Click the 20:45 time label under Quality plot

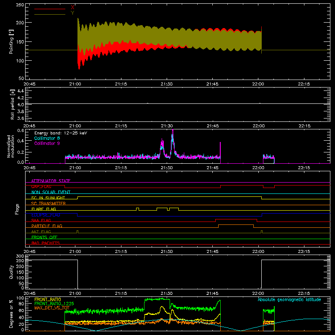click(x=29, y=294)
